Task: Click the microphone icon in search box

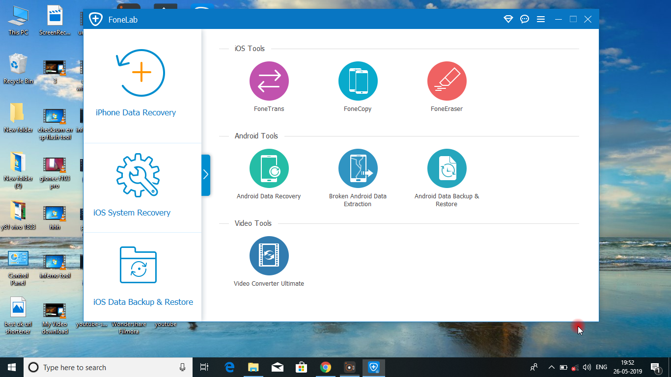Action: pyautogui.click(x=182, y=367)
